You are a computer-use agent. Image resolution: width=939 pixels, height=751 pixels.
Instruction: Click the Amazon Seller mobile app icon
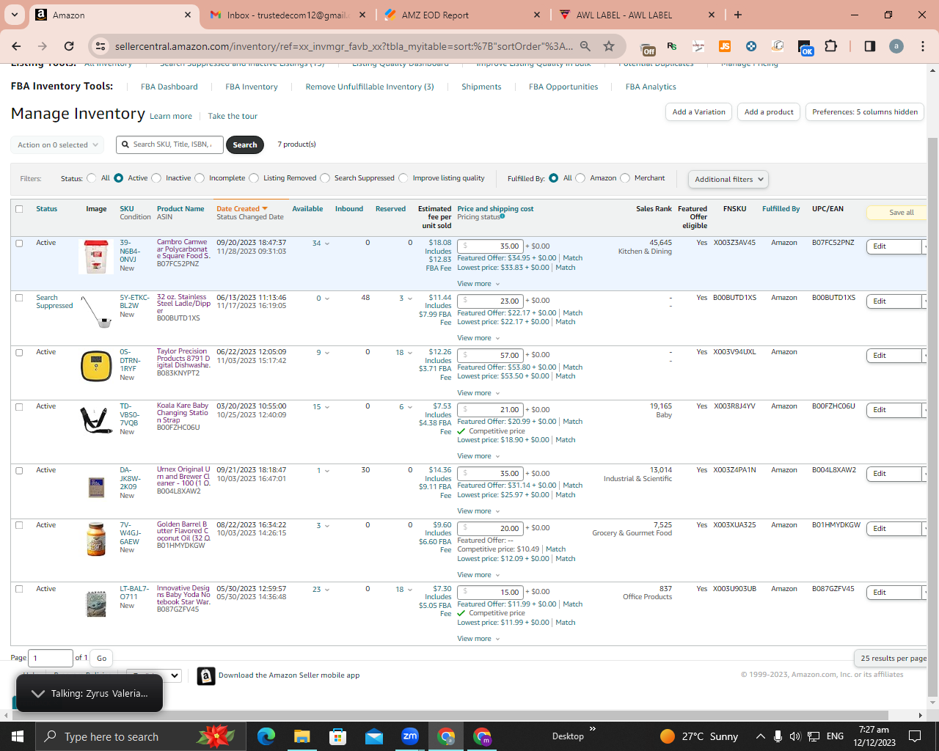[x=206, y=675]
